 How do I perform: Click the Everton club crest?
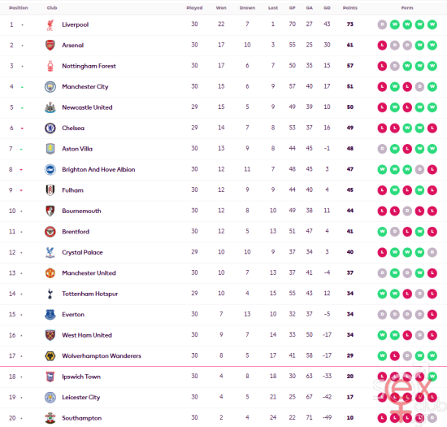pyautogui.click(x=50, y=314)
